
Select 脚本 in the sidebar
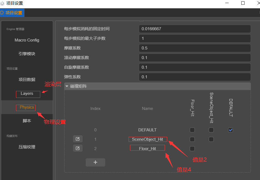pyautogui.click(x=27, y=120)
